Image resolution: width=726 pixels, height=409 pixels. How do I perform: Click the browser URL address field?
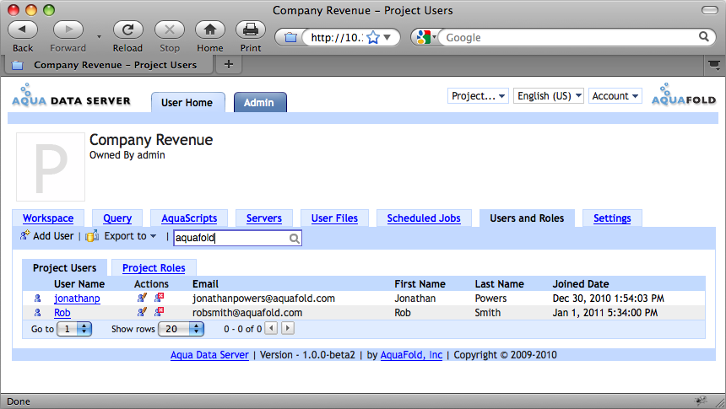click(337, 37)
